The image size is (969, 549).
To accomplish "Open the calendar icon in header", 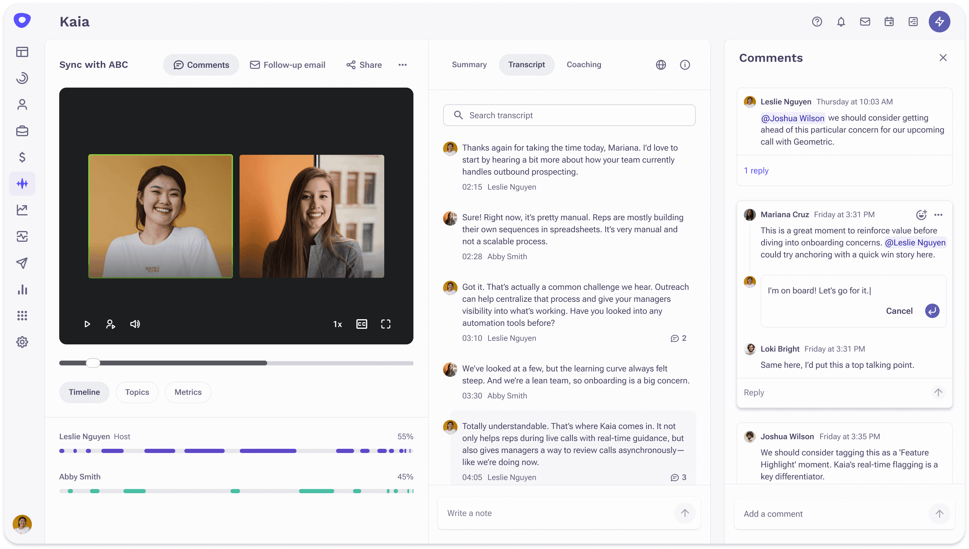I will pos(889,22).
